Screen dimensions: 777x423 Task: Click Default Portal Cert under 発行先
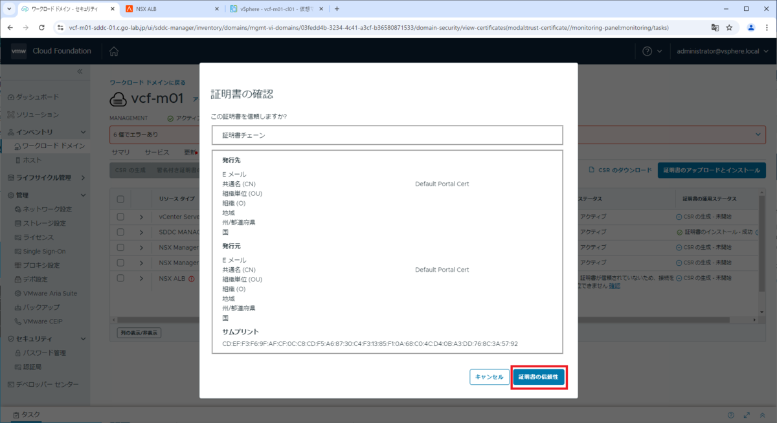442,184
